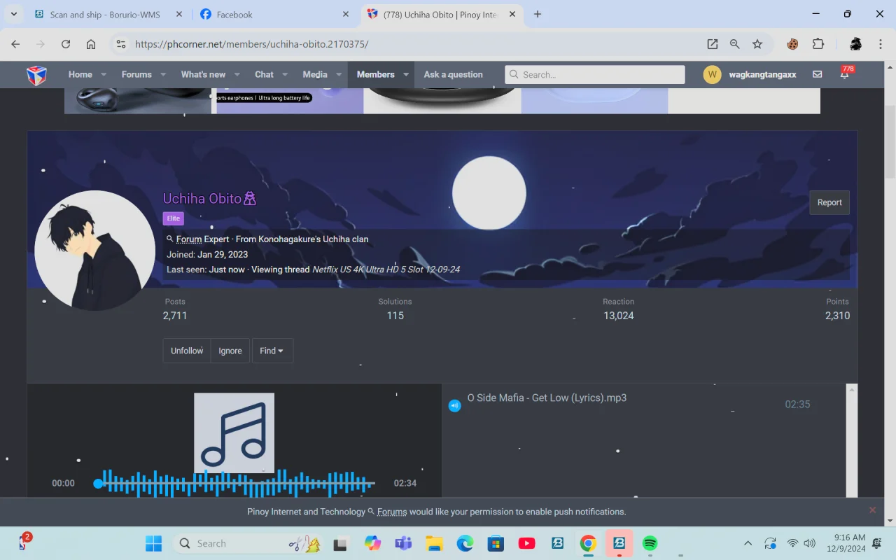The width and height of the screenshot is (896, 560).
Task: Click the open-in-app icon in address bar
Action: [x=713, y=44]
